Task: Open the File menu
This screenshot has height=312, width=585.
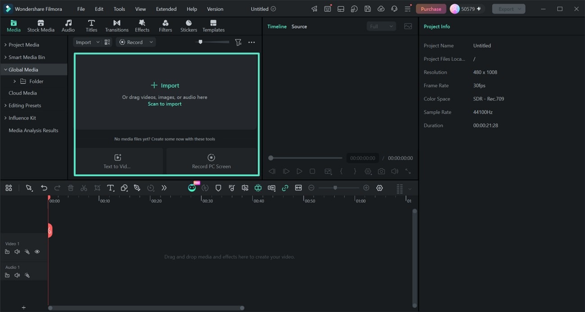Action: (81, 9)
